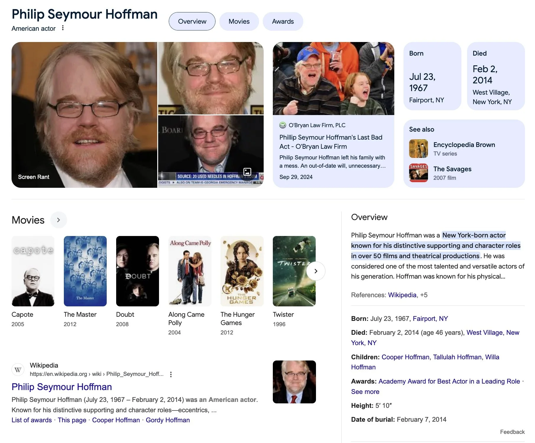Click the highlighted New York-born actor snippet
Screen dimensions: 535x443
click(x=436, y=245)
